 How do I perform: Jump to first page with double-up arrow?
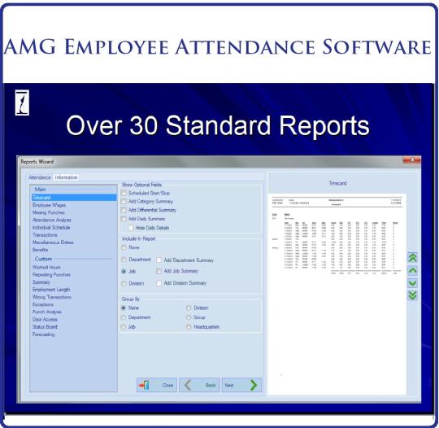click(x=412, y=258)
